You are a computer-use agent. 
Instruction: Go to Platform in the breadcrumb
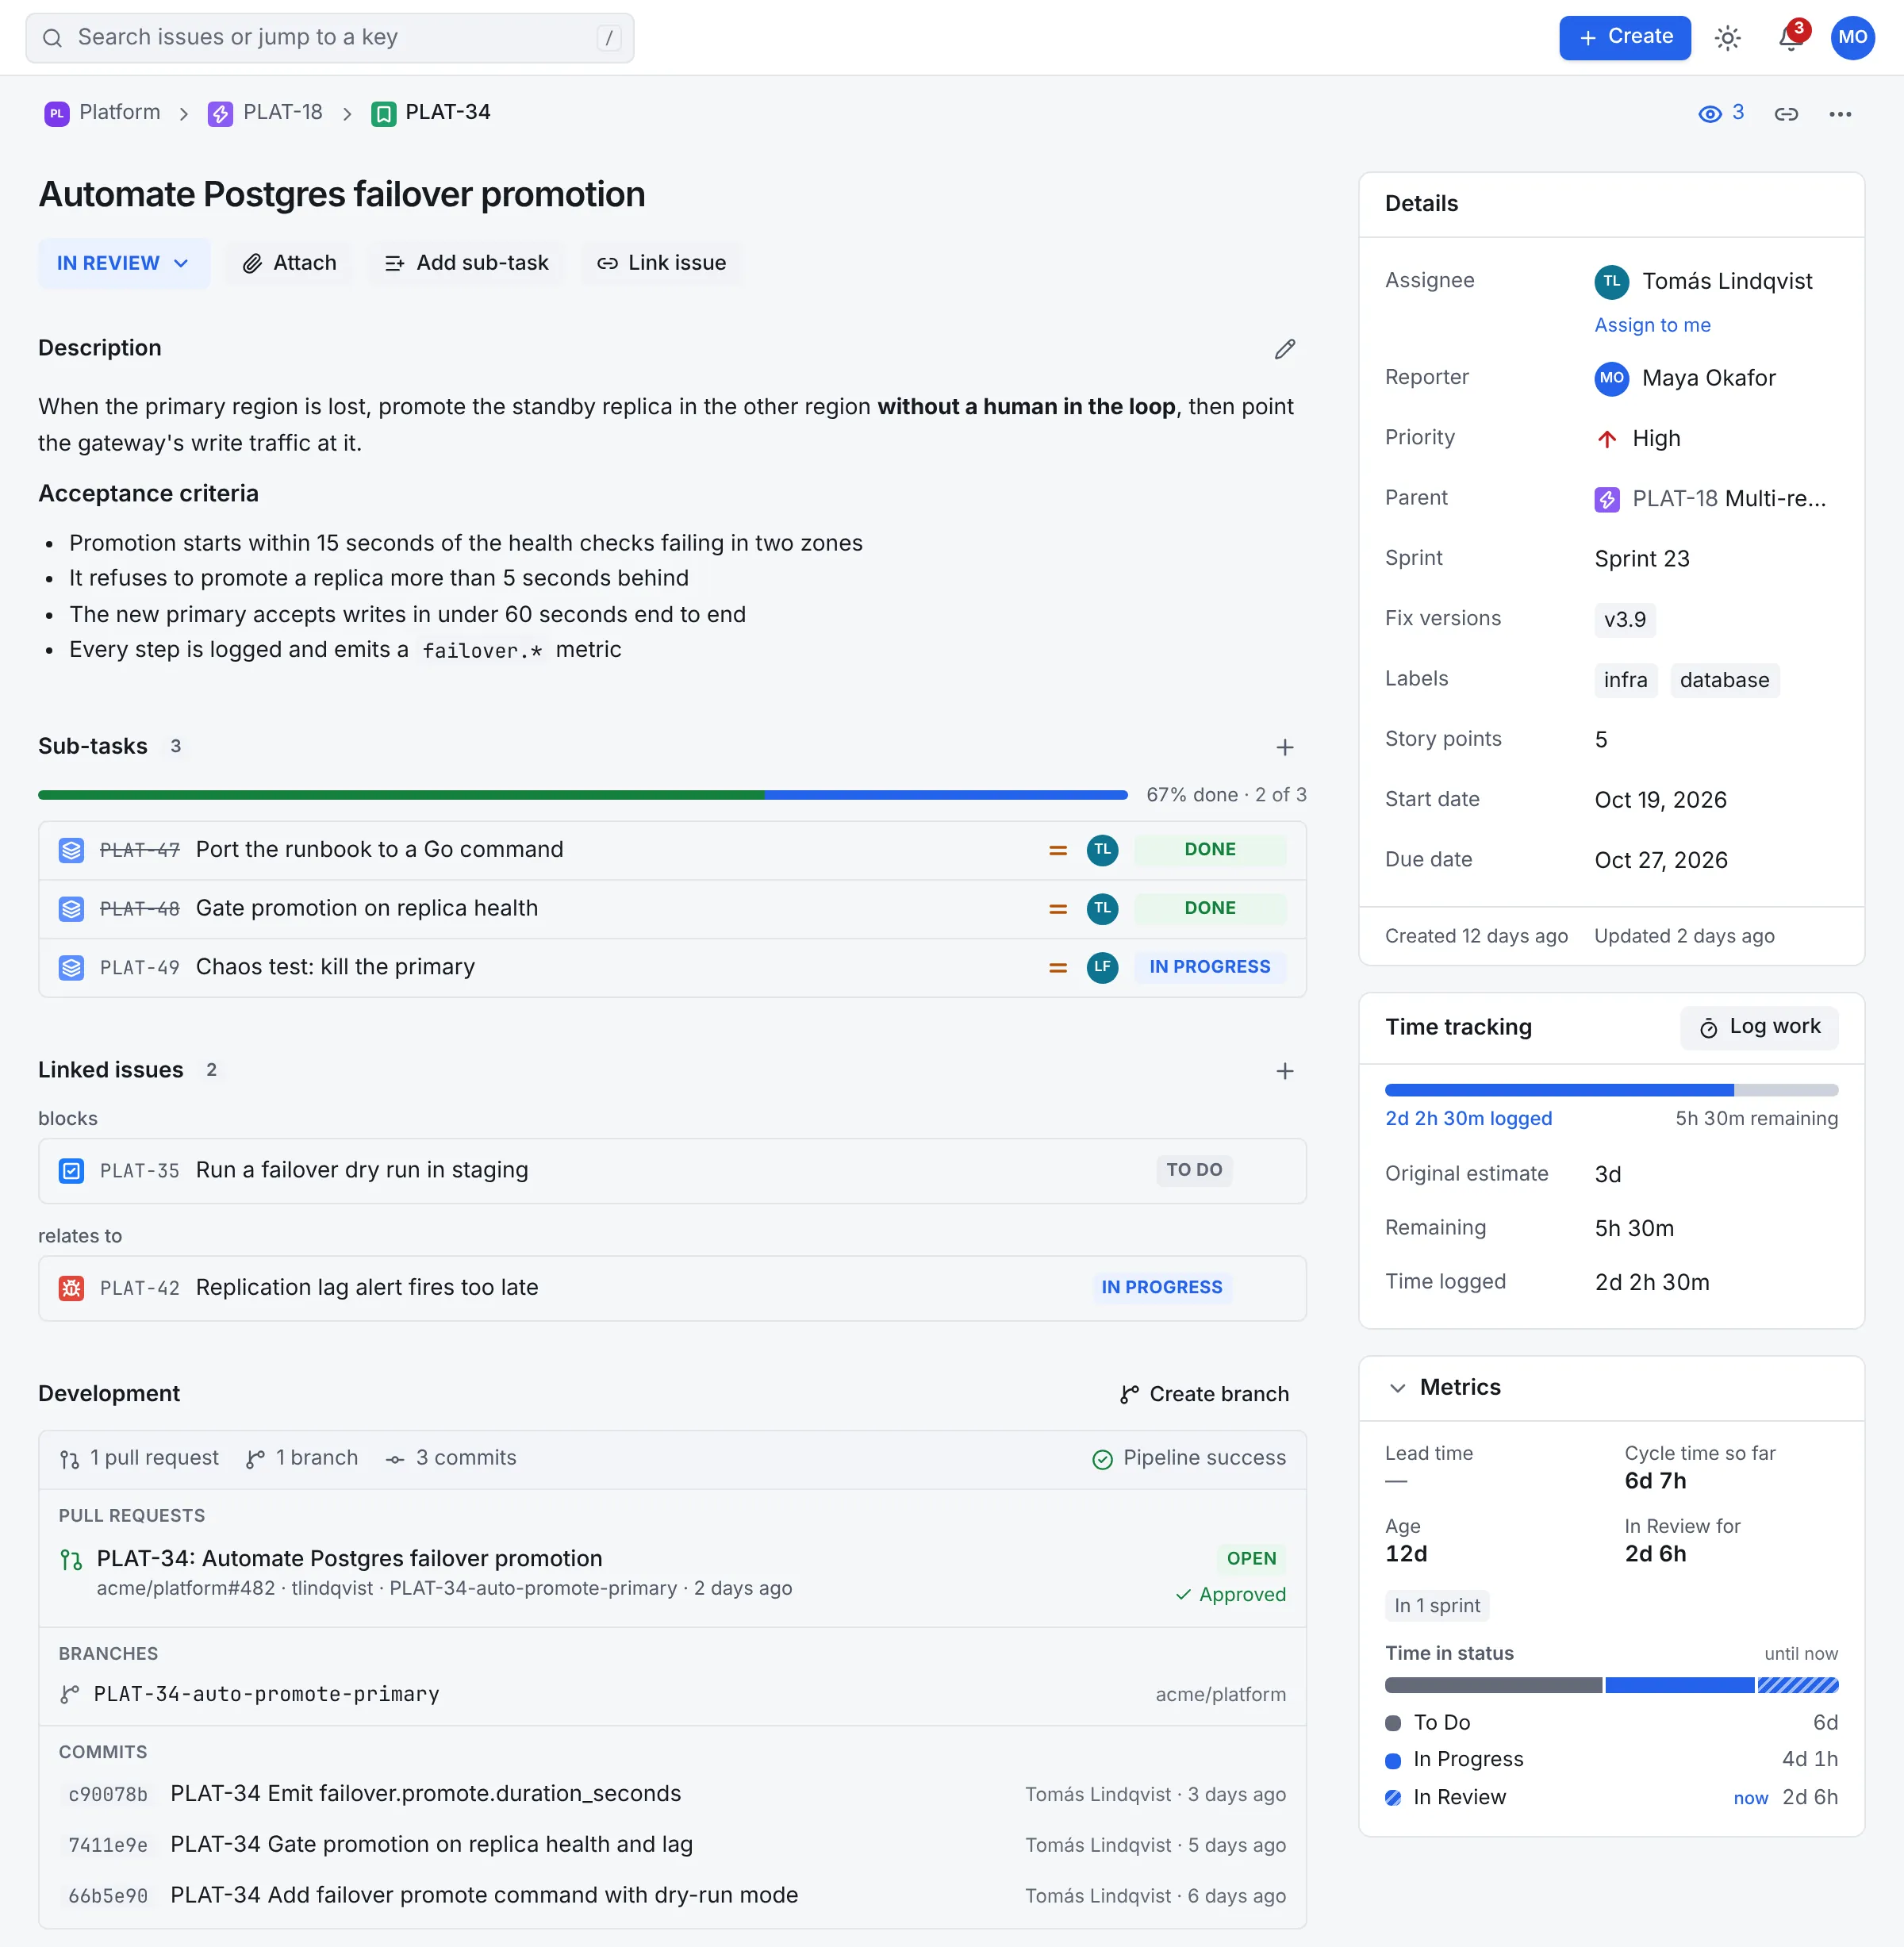coord(119,112)
